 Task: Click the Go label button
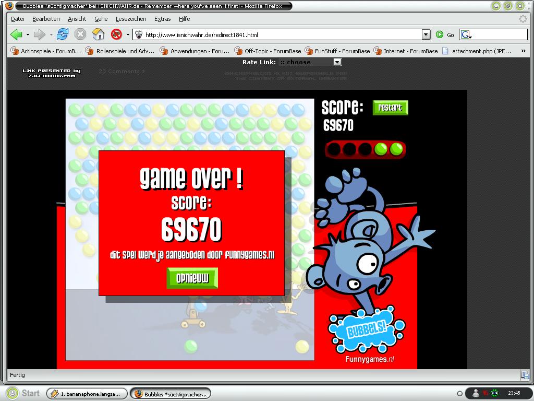(x=450, y=35)
